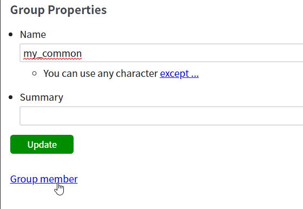Click the vertical border on the left edge
The height and width of the screenshot is (209, 303).
(x=1, y=104)
